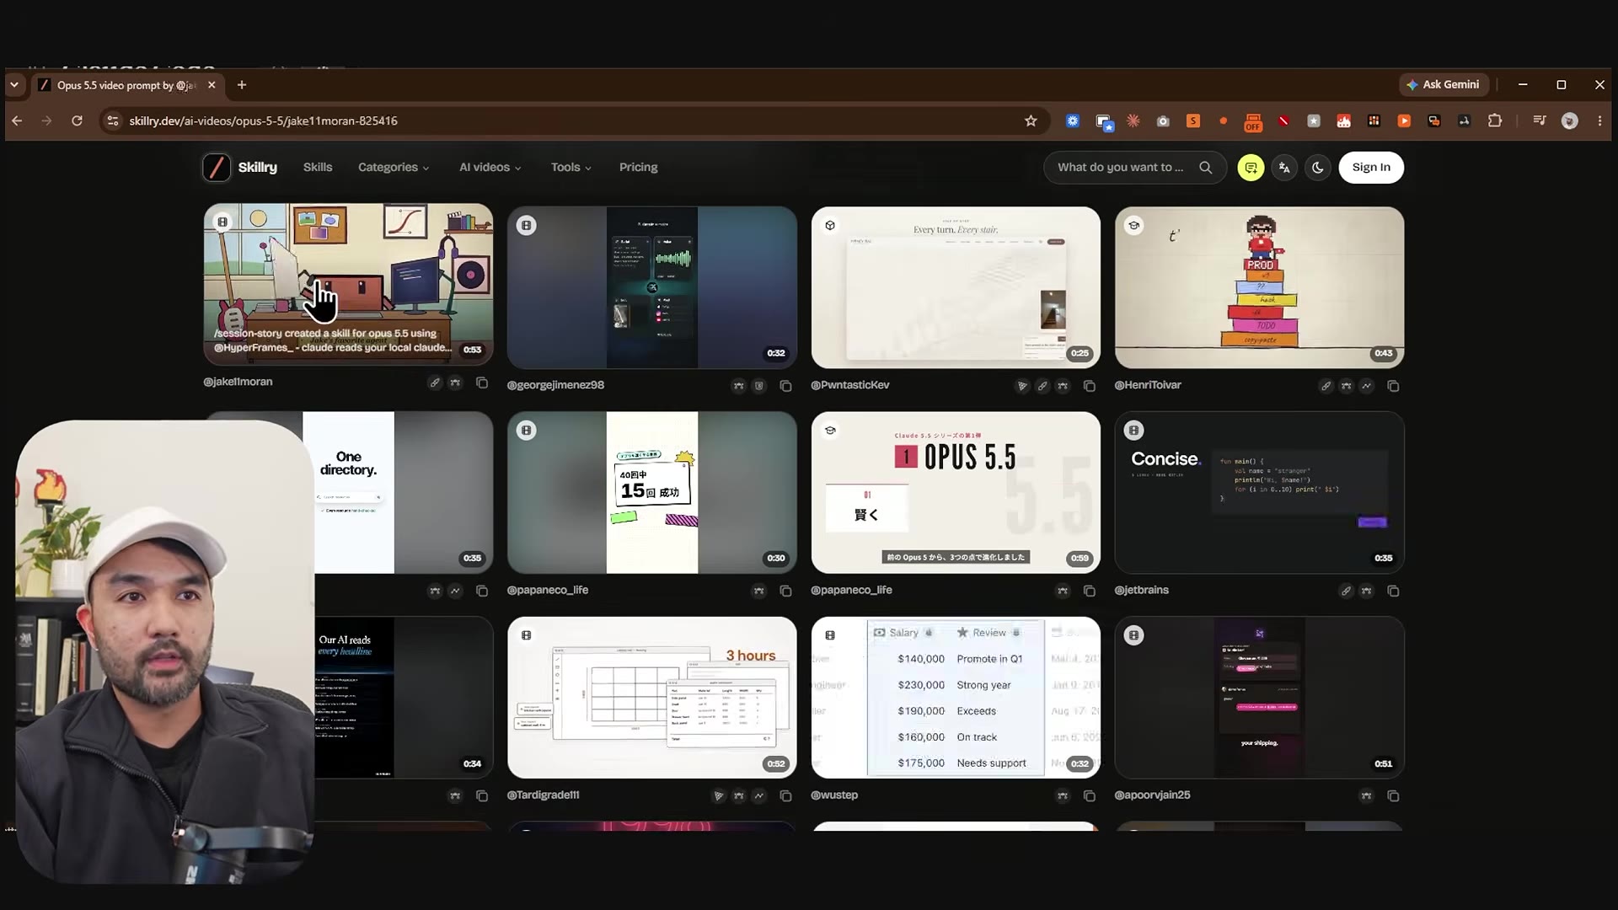Image resolution: width=1618 pixels, height=910 pixels.
Task: Copy prompt icon for @wustep card
Action: tap(1089, 795)
